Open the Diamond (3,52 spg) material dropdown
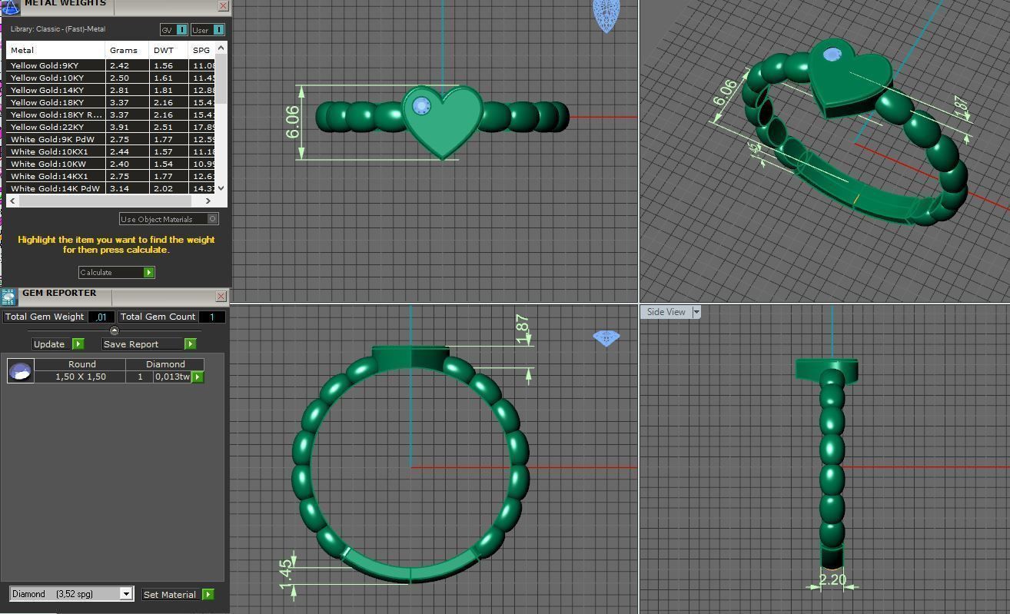Image resolution: width=1010 pixels, height=614 pixels. coord(71,594)
